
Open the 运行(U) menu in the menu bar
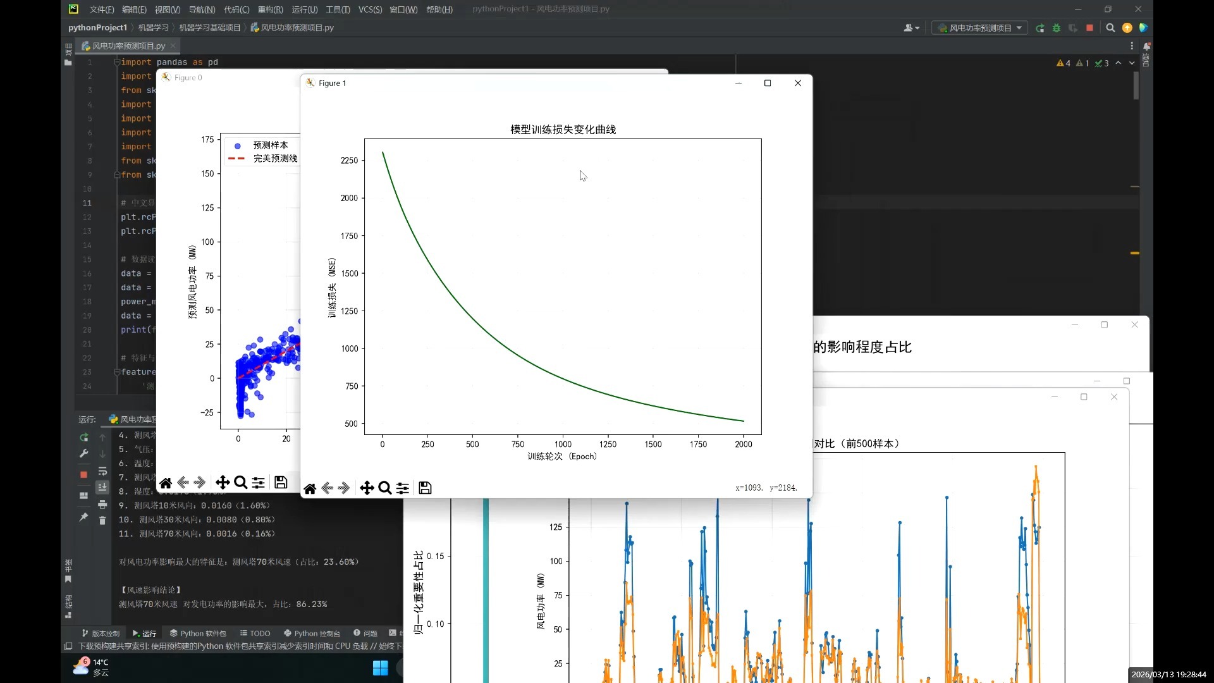(304, 9)
